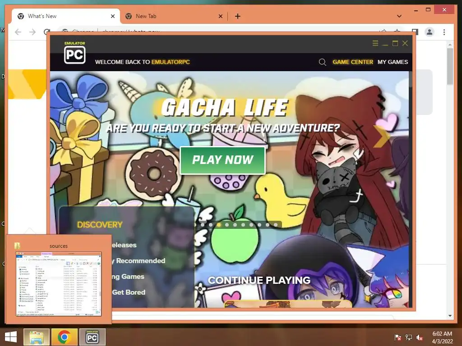Click the muted volume tray icon

coord(420,337)
